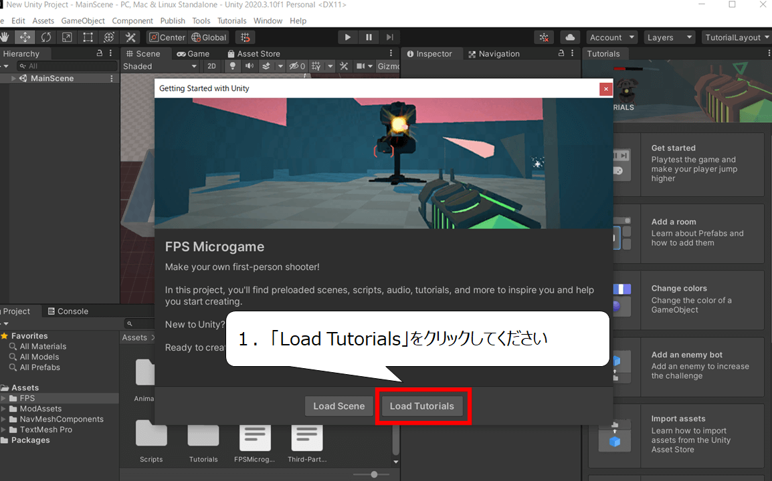Screen dimensions: 772x481
Task: Open the grid options dropdown arrow
Action: pyautogui.click(x=330, y=66)
